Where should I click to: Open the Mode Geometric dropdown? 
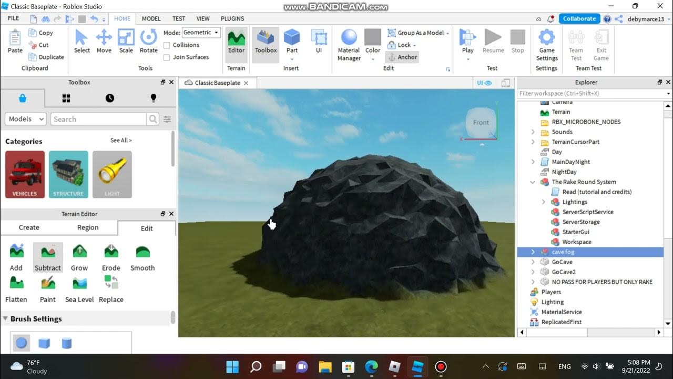[x=201, y=33]
